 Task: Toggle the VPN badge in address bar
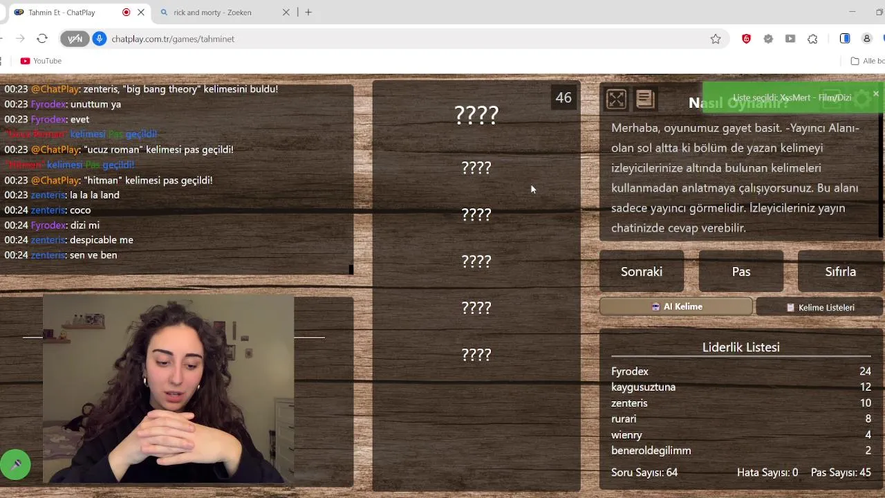75,39
